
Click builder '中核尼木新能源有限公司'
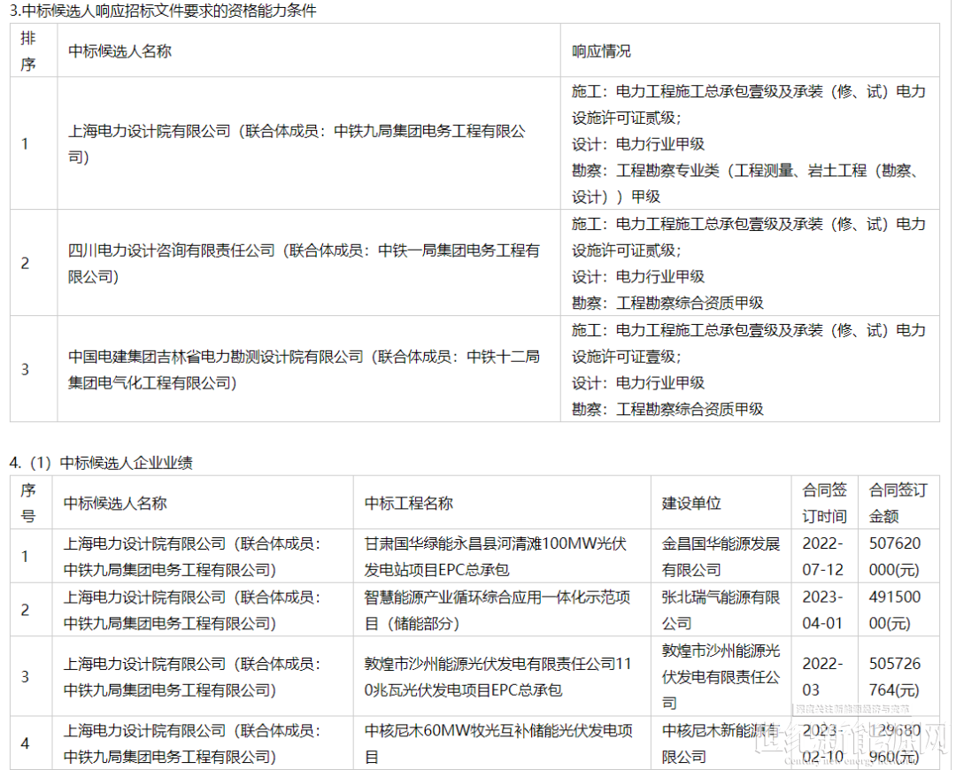(x=721, y=743)
